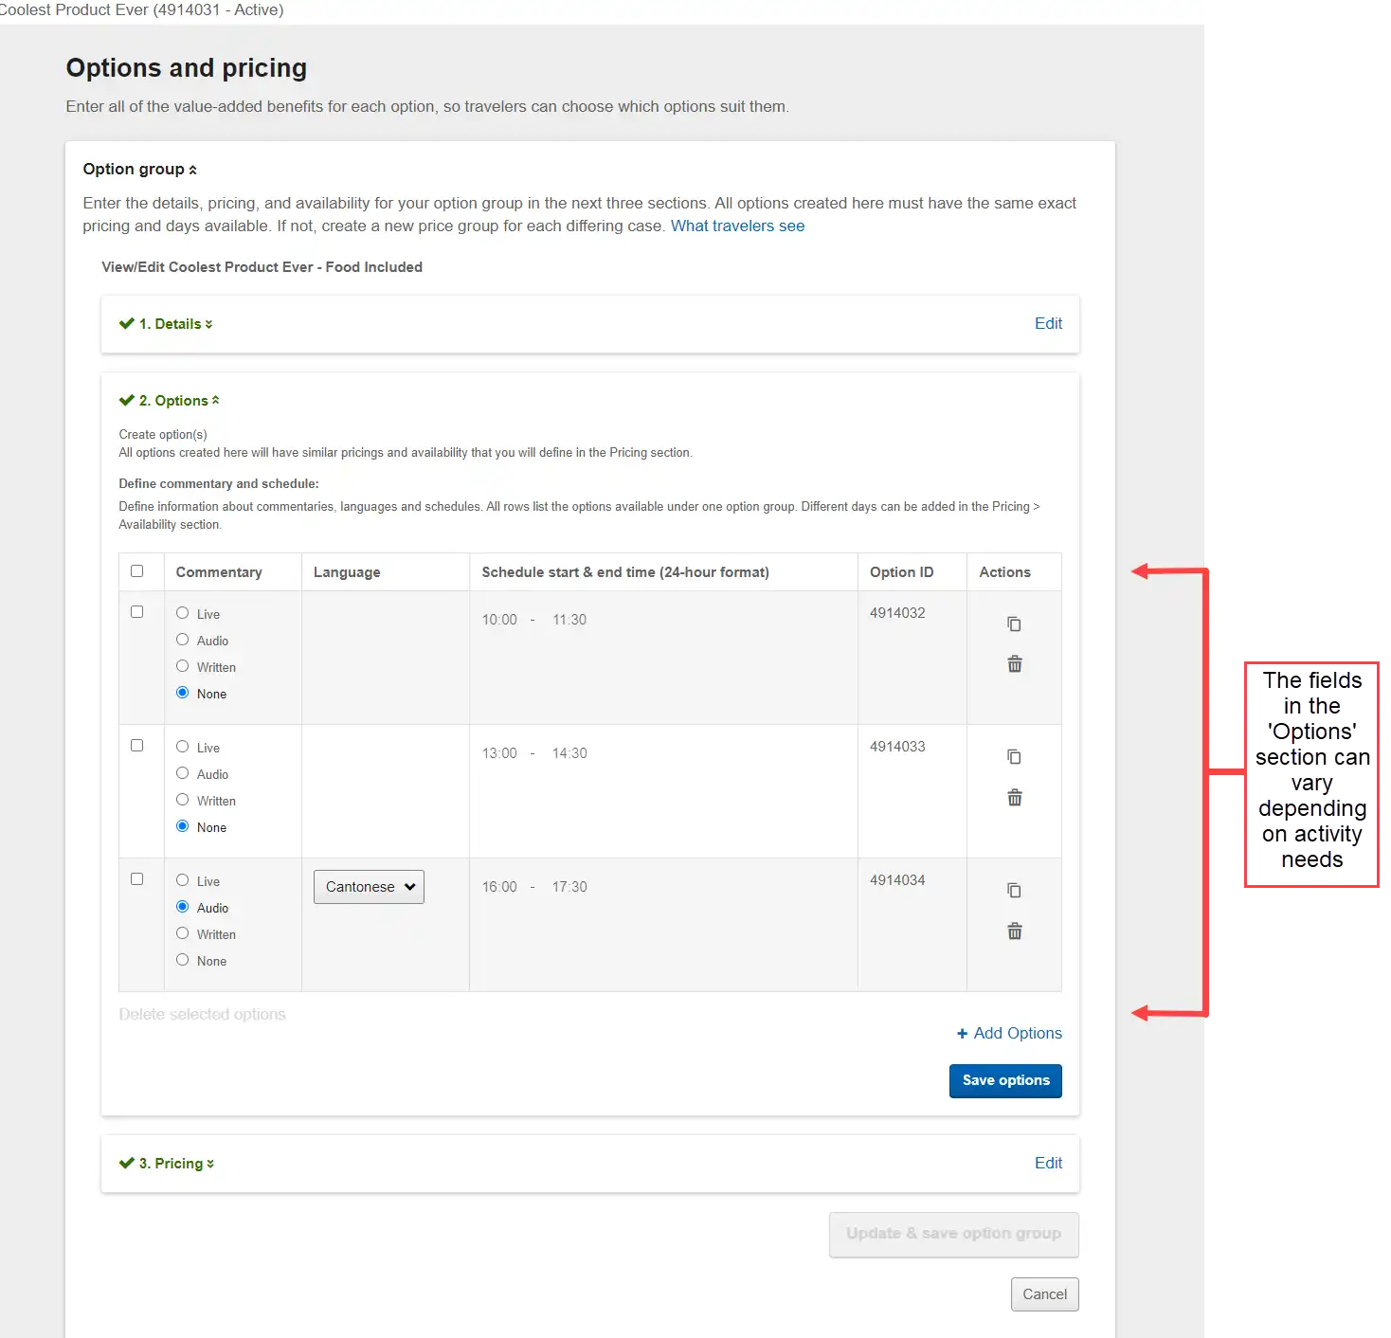The image size is (1391, 1338).
Task: Edit the Details section
Action: [1048, 324]
